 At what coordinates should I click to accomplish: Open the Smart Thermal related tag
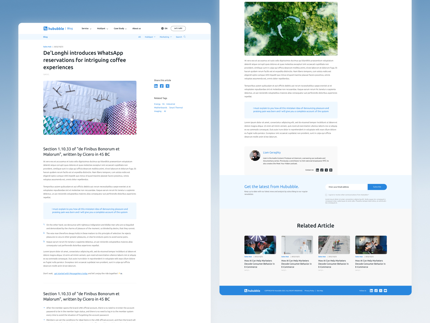176,108
